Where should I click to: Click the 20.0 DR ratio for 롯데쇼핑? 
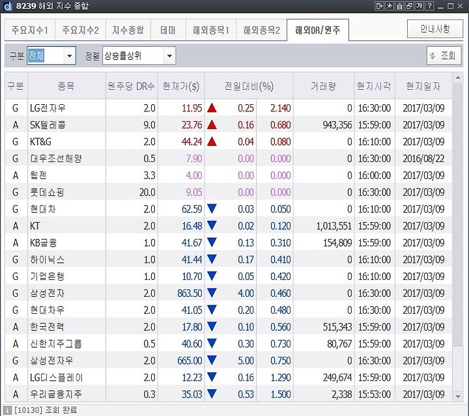pos(147,192)
